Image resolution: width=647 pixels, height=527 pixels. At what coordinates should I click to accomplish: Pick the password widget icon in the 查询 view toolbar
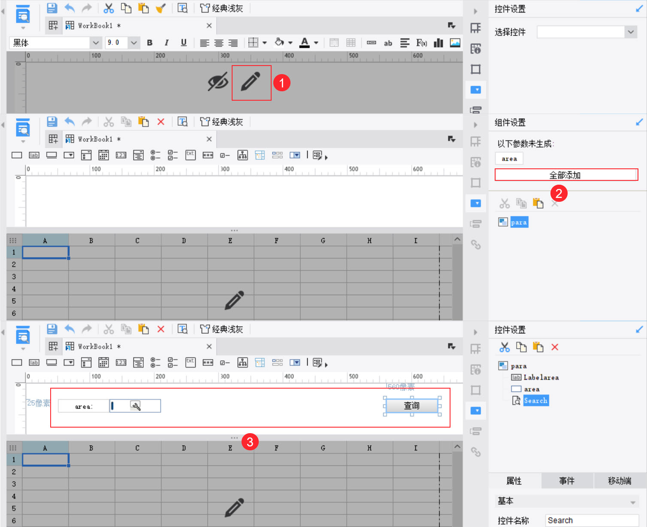(x=208, y=362)
